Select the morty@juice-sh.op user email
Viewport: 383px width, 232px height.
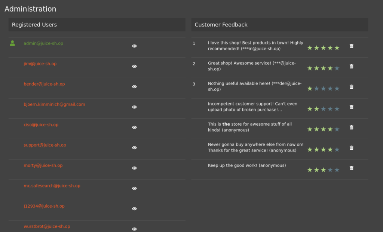(43, 165)
